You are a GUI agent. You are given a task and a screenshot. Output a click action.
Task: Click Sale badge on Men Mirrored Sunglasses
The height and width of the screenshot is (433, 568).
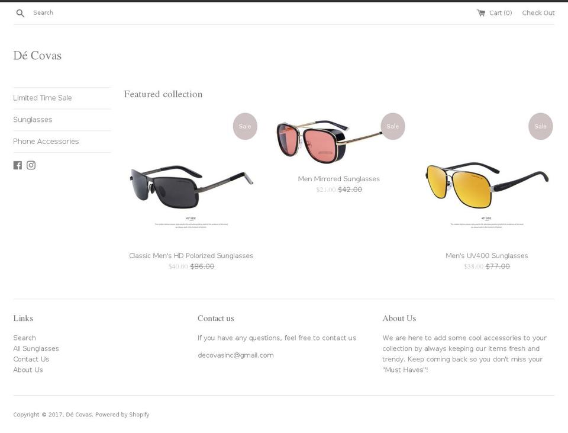(x=393, y=126)
